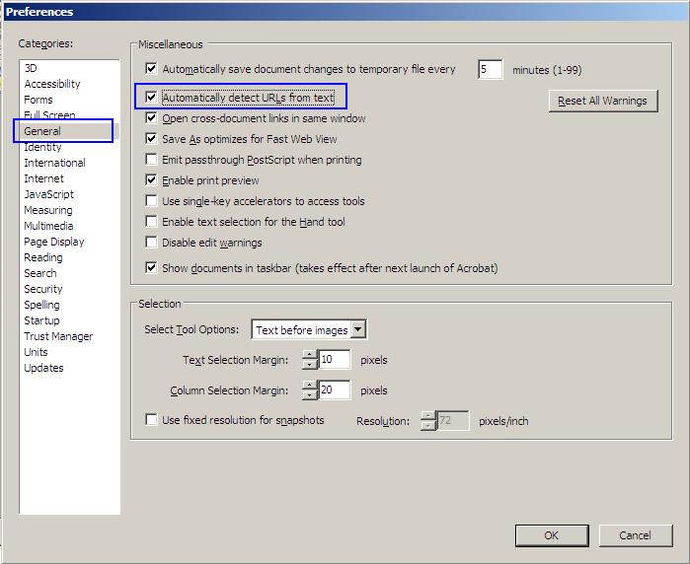Enable Use single-key accelerators checkbox

coord(151,201)
